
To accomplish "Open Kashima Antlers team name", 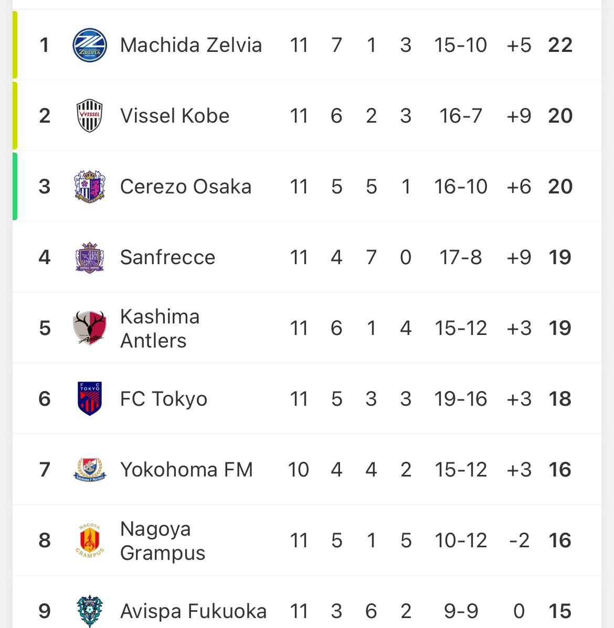I will point(160,329).
